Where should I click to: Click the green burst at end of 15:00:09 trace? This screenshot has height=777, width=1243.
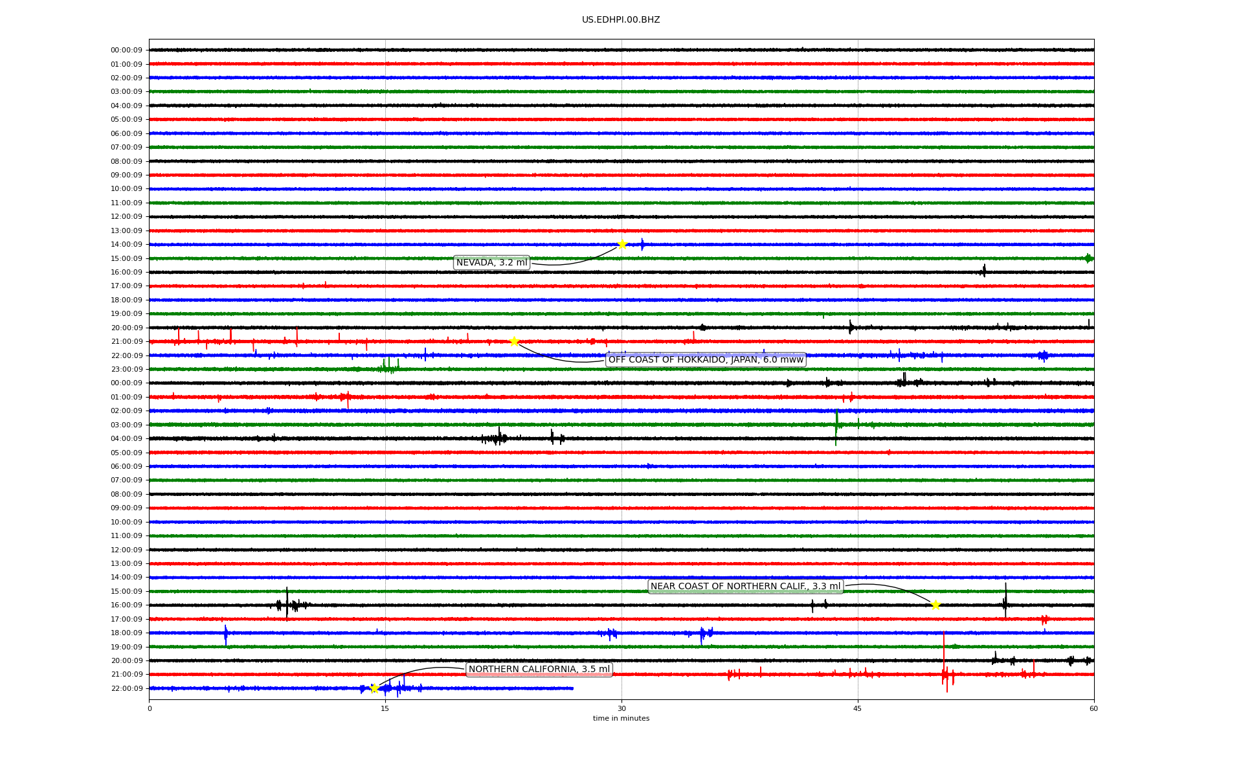1088,258
